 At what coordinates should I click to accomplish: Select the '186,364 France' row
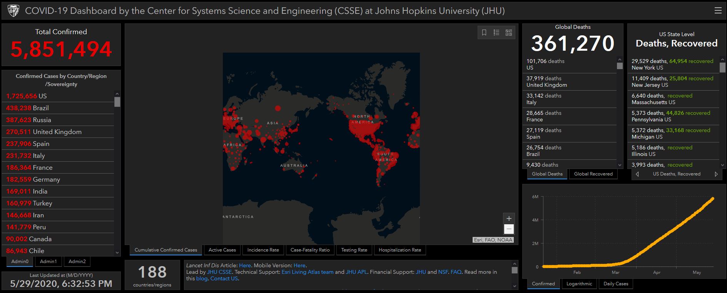[58, 167]
